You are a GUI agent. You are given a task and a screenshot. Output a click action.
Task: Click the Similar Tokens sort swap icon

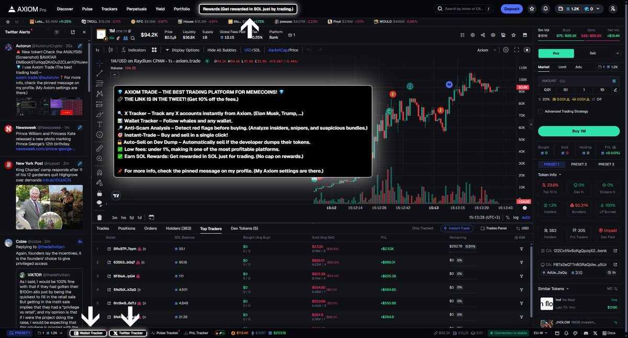click(617, 288)
